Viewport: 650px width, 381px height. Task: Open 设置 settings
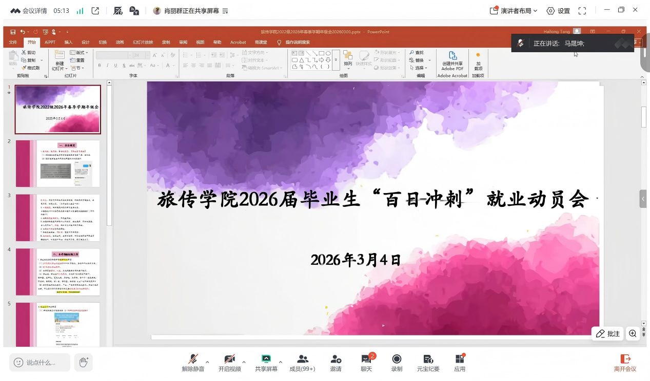pyautogui.click(x=558, y=11)
